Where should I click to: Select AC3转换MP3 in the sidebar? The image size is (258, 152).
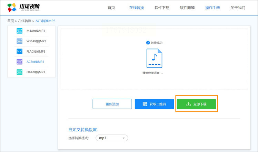[x=35, y=62]
